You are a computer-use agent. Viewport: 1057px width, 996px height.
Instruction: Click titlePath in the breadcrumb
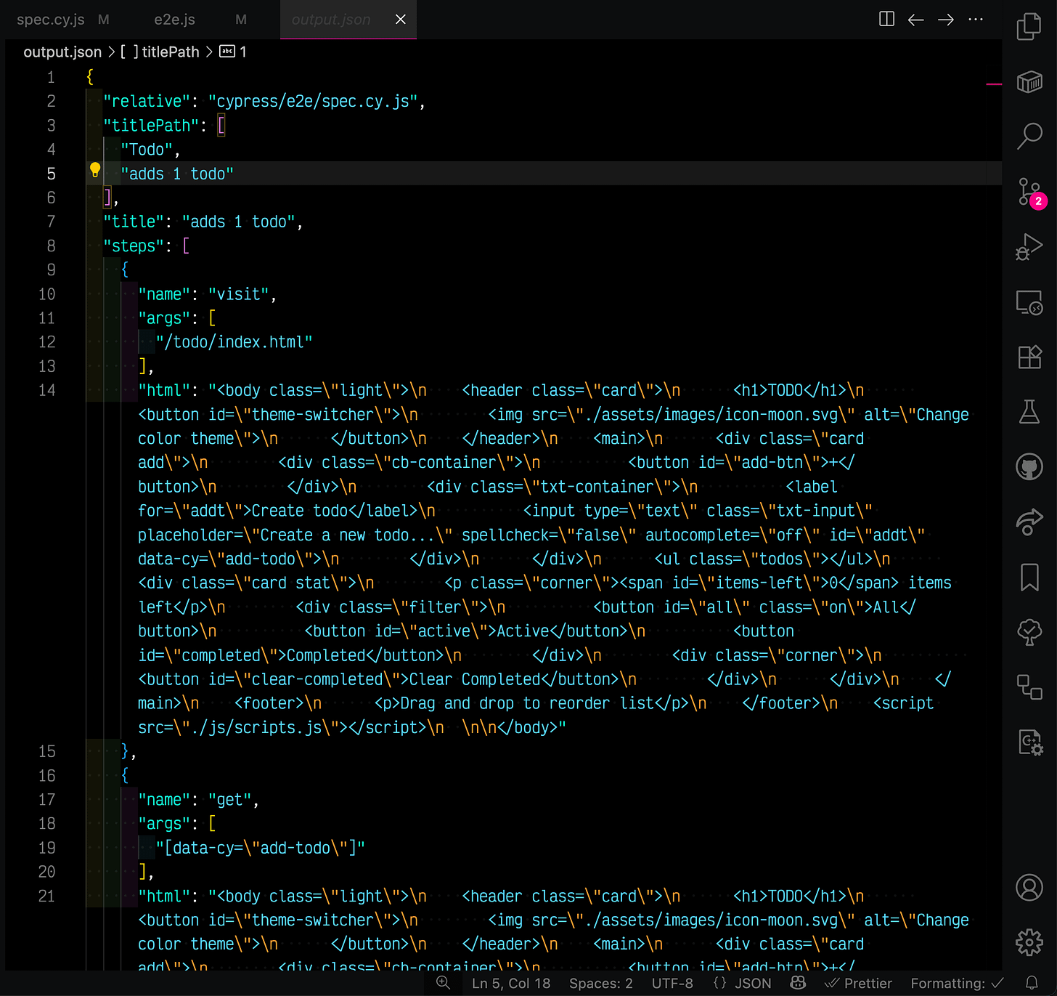pos(171,52)
